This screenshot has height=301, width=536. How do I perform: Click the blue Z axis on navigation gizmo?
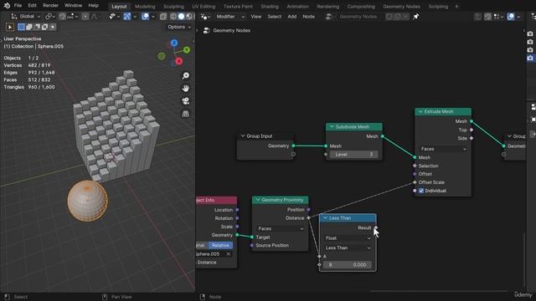click(174, 43)
